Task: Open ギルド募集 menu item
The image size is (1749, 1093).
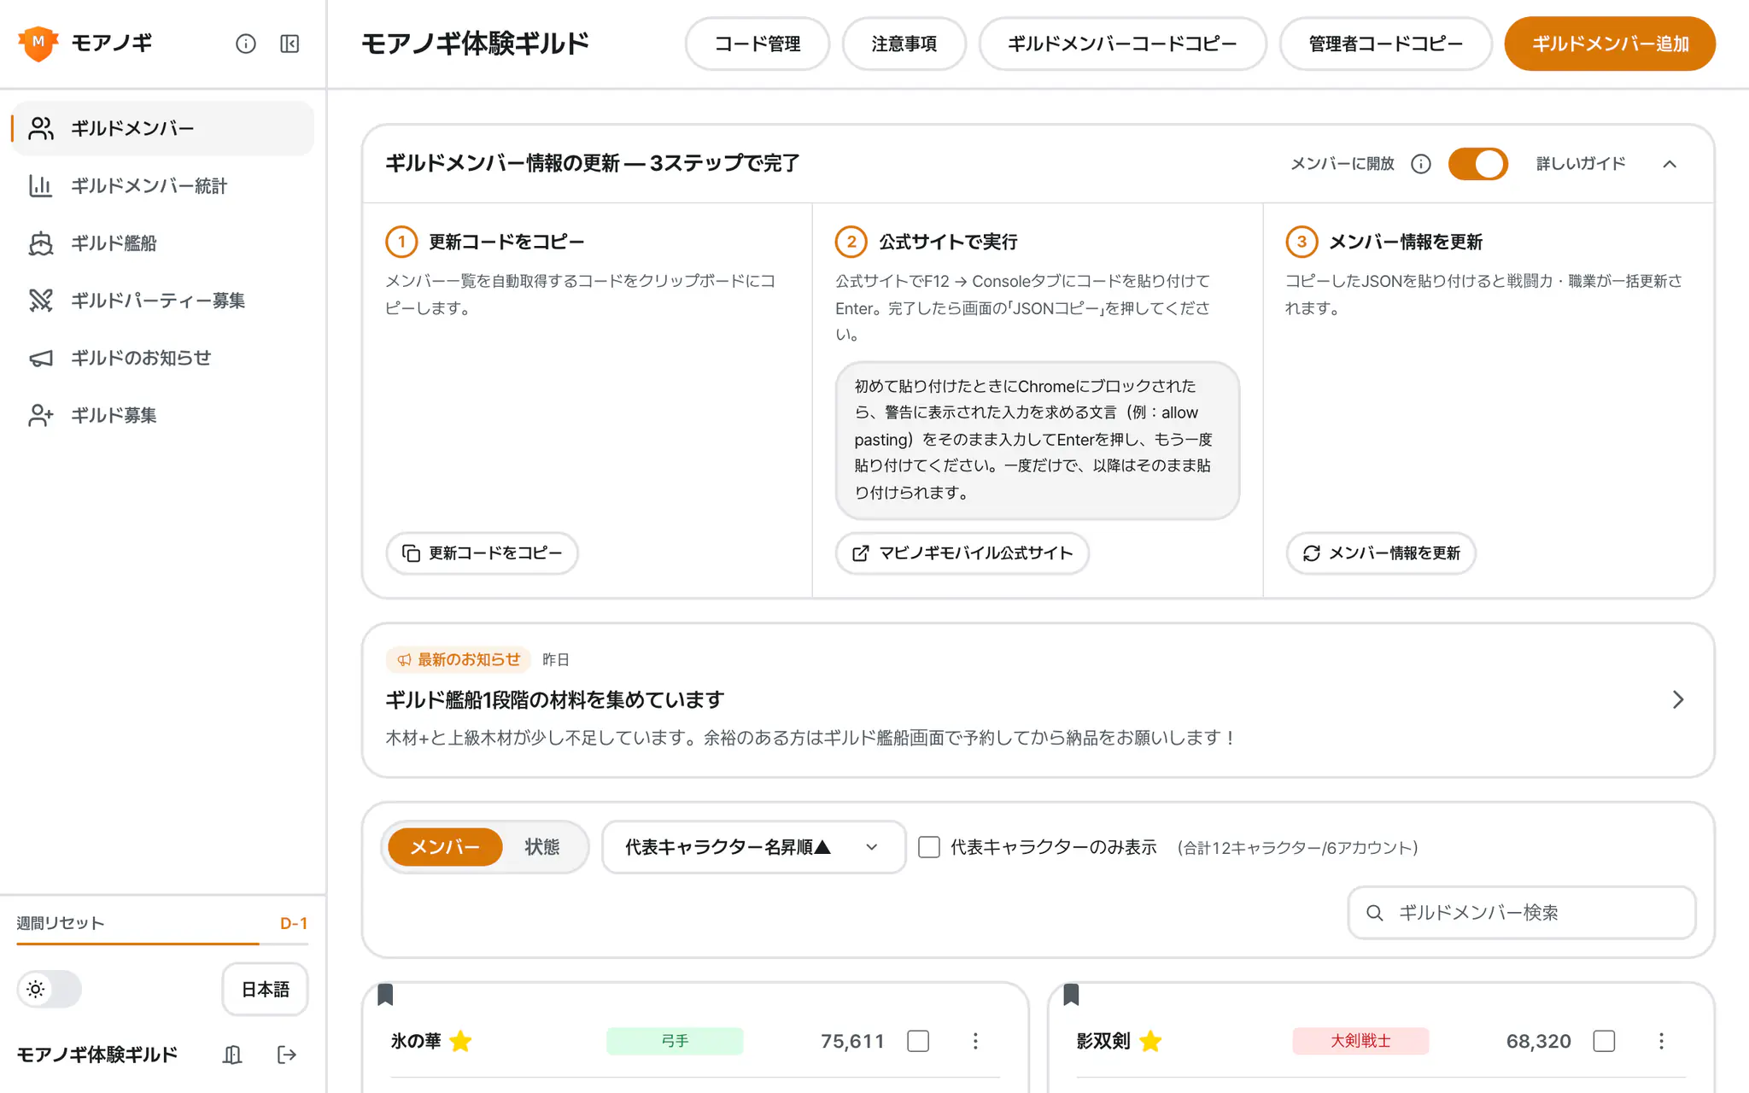Action: click(x=162, y=415)
